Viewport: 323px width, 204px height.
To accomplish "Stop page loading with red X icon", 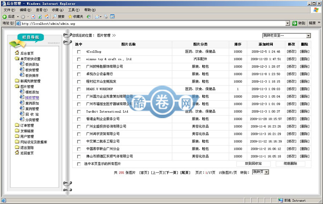I will pyautogui.click(x=33, y=17).
